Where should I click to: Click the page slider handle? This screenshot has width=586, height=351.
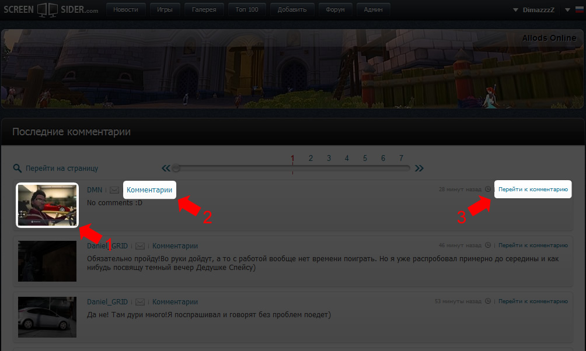[176, 168]
